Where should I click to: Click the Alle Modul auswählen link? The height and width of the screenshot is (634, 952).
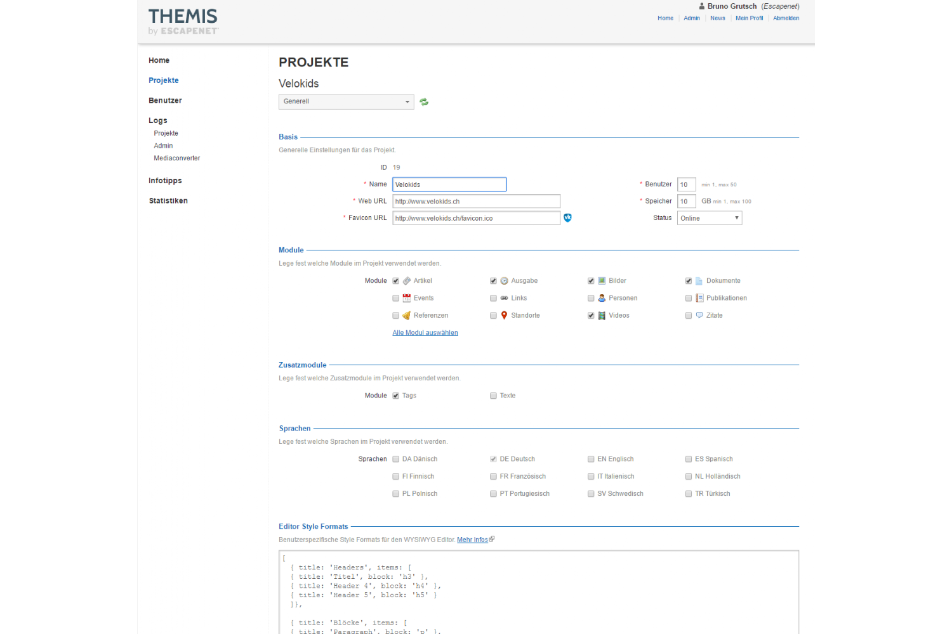tap(425, 333)
